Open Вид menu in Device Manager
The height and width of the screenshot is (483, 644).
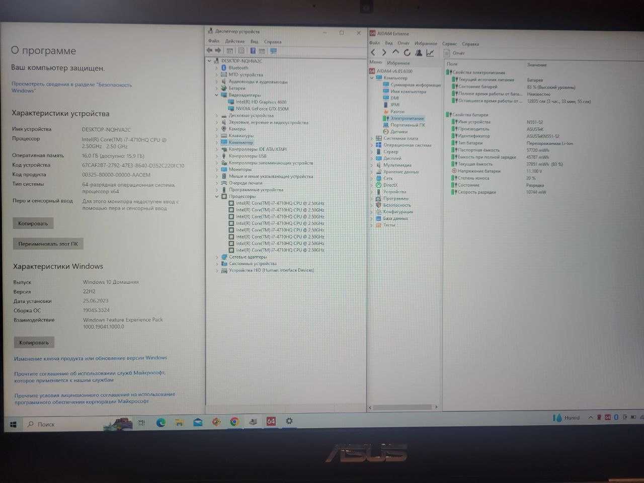coord(255,42)
